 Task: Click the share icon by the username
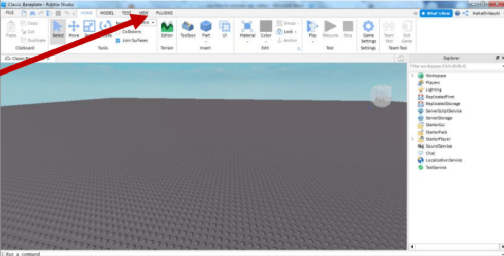pos(465,13)
